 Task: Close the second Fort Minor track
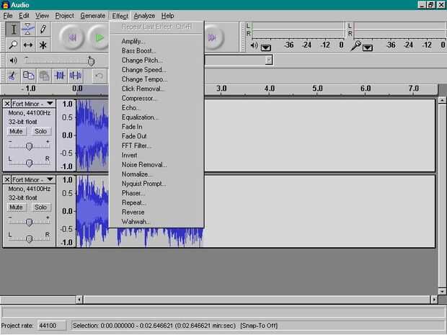[x=7, y=179]
